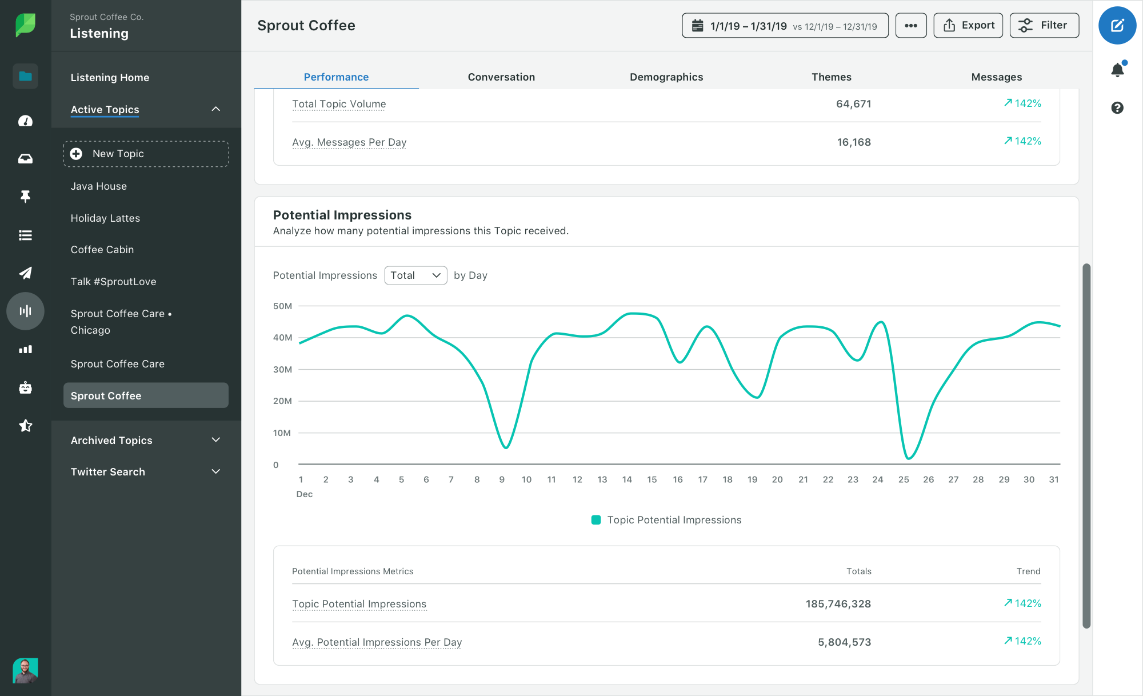Click the pin icon in sidebar
The image size is (1143, 696).
(x=25, y=197)
